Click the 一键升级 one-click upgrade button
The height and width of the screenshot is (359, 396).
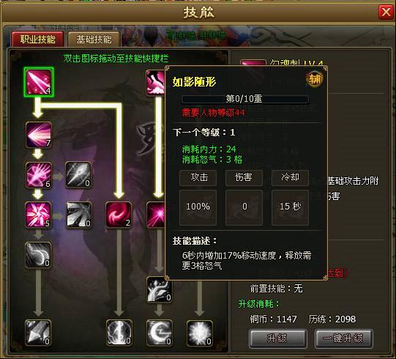tap(343, 338)
